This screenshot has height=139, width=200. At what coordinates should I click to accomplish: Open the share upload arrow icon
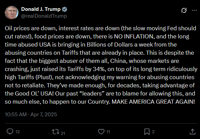coord(193,132)
